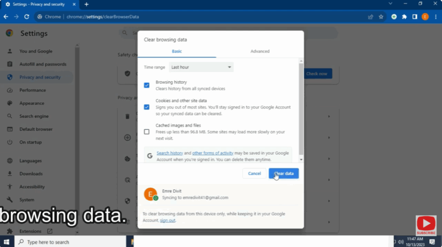Switch to the Basic tab
Image resolution: width=442 pixels, height=247 pixels.
(x=177, y=51)
